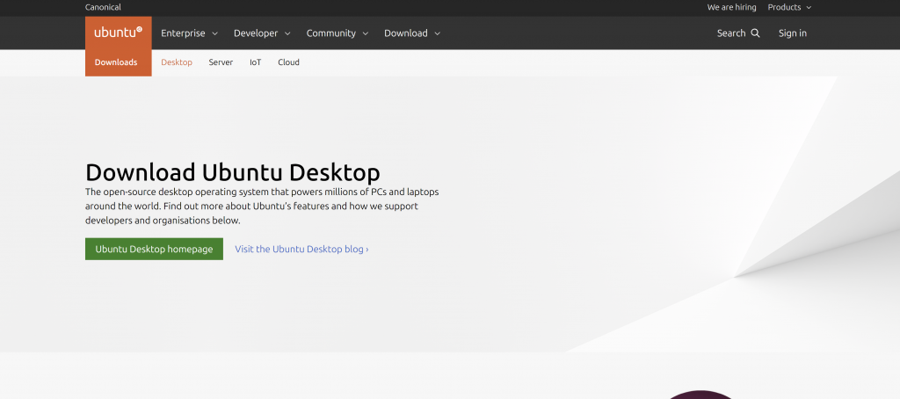Click the Canonical link
Image resolution: width=900 pixels, height=399 pixels.
pyautogui.click(x=104, y=7)
